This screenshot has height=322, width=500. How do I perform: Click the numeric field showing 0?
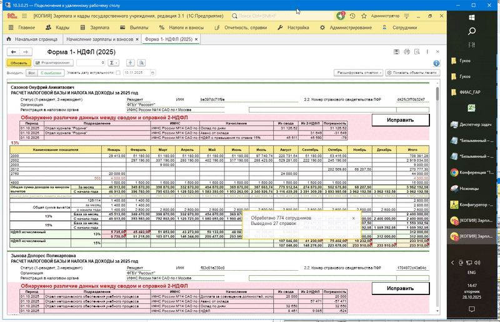tap(91, 63)
